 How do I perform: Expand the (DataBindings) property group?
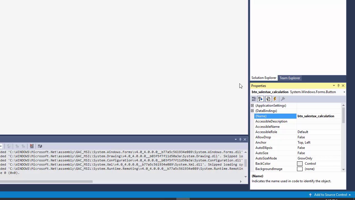[252, 111]
